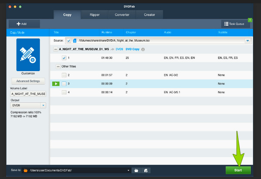The height and width of the screenshot is (179, 261).
Task: Open Advanced Settings
Action: 28,81
